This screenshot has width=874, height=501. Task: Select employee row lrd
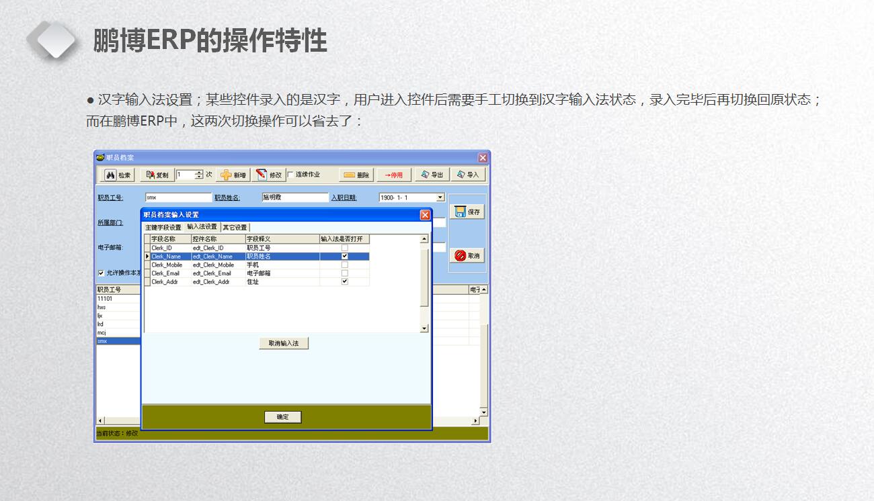click(x=118, y=324)
